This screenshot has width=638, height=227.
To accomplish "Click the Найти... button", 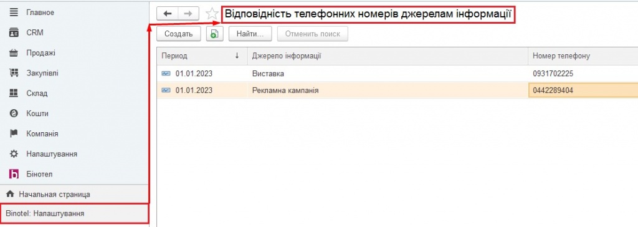I will pos(250,34).
